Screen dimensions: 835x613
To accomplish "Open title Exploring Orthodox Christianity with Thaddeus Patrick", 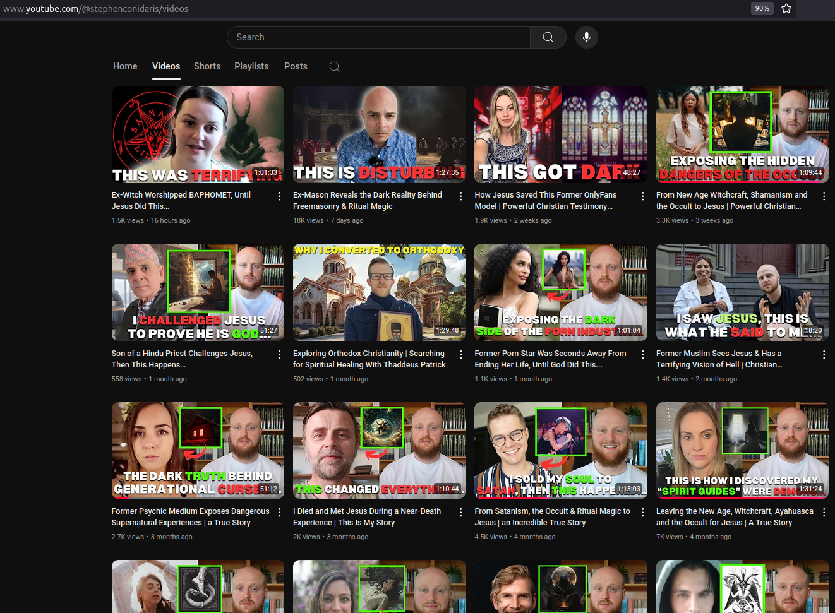I will (x=369, y=359).
